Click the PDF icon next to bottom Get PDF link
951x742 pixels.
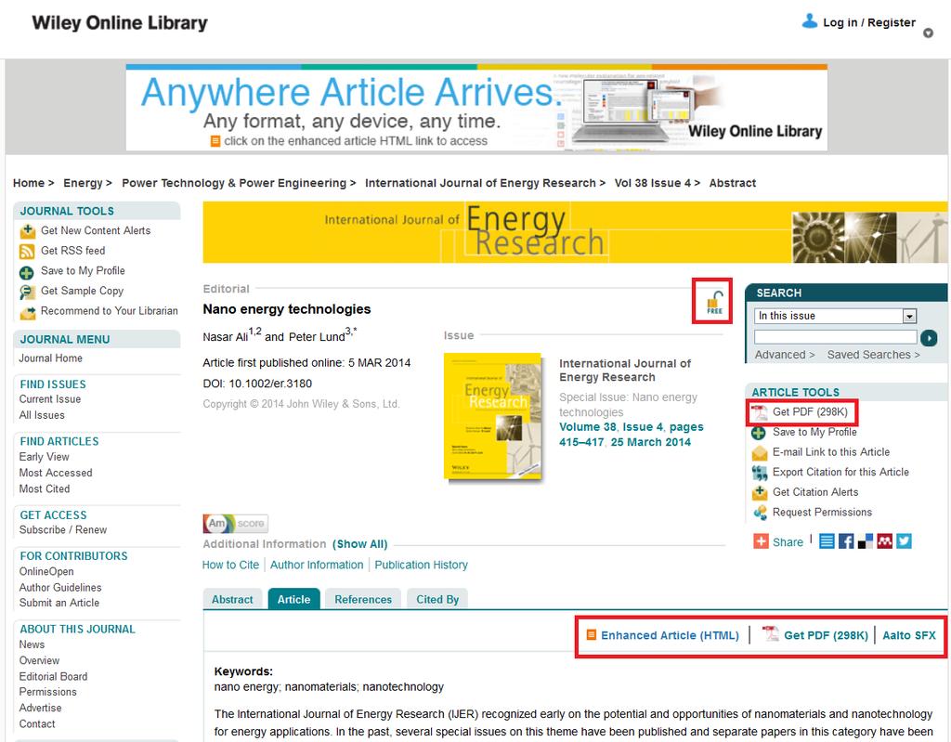click(770, 634)
